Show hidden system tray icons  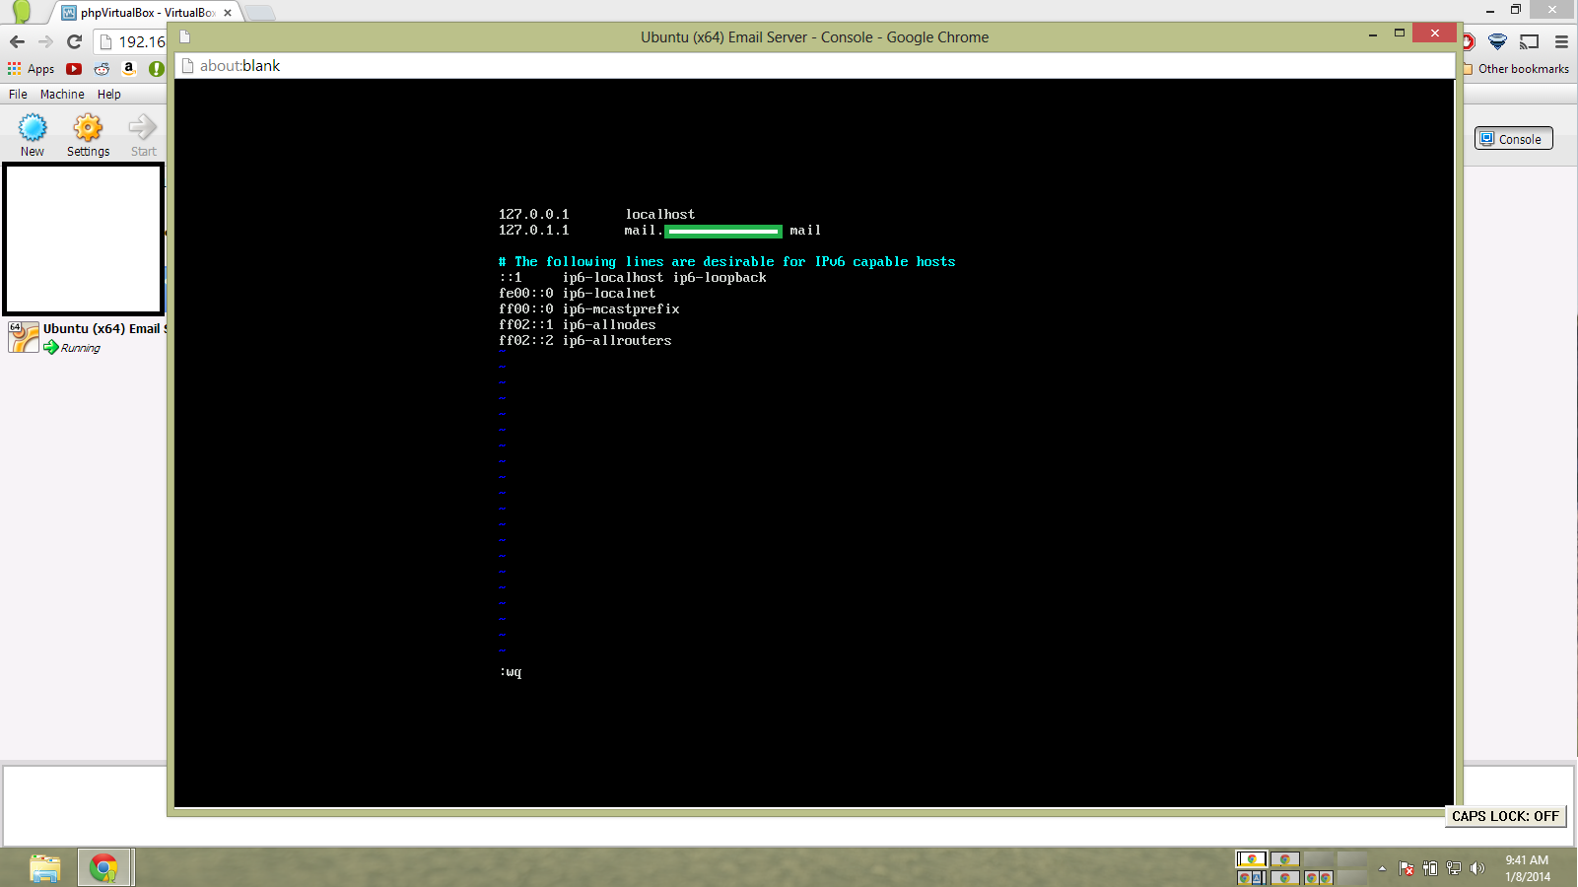tap(1382, 868)
